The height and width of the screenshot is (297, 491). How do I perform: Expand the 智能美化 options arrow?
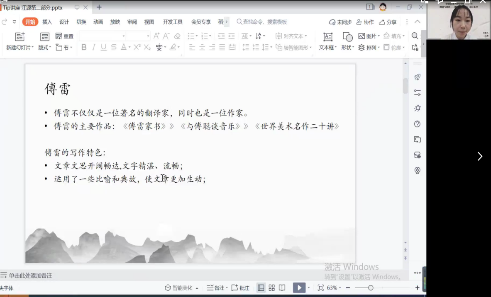click(x=197, y=288)
